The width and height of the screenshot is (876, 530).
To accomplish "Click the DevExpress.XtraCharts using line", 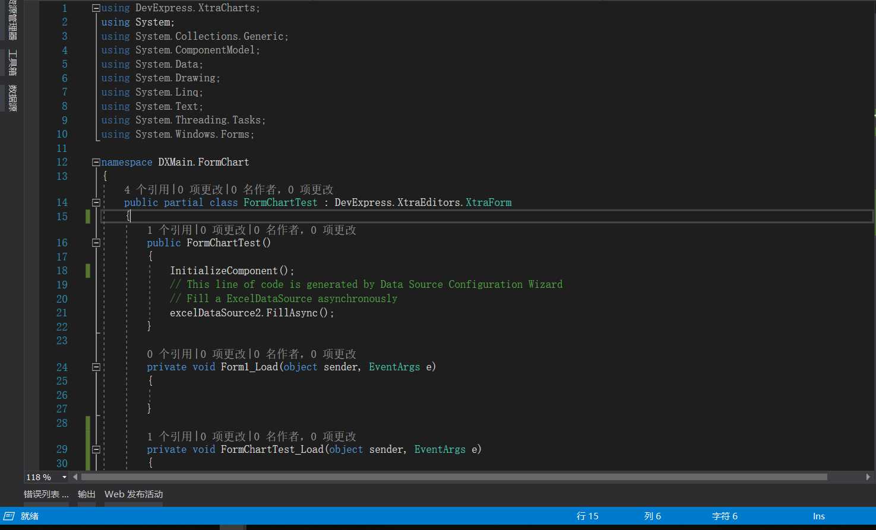I will 181,8.
